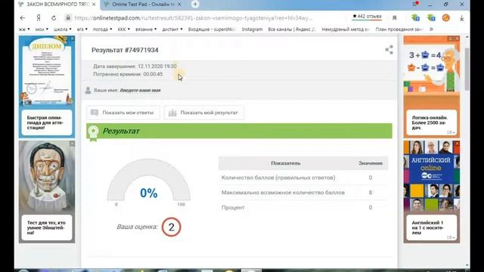Close the ЗАКОН ВСЕМИРНОГО ТЯГО tab
Screen dimensions: 484x272
(94, 5)
